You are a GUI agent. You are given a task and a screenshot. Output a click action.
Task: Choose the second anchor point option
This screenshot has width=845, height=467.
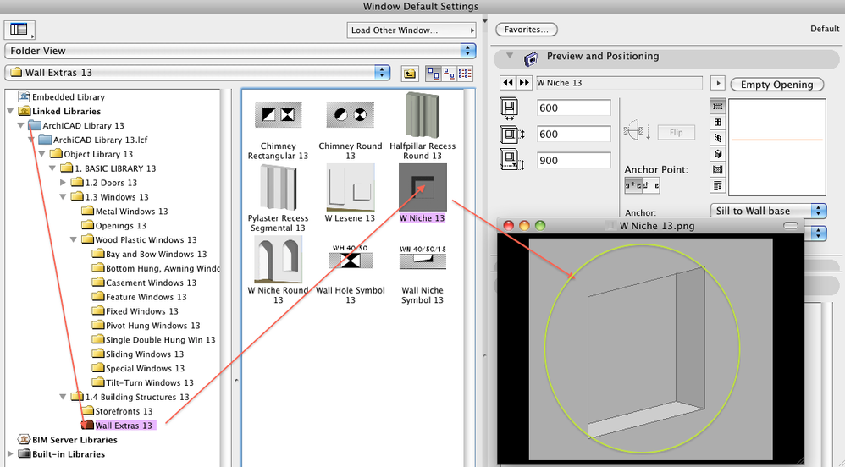coord(651,185)
